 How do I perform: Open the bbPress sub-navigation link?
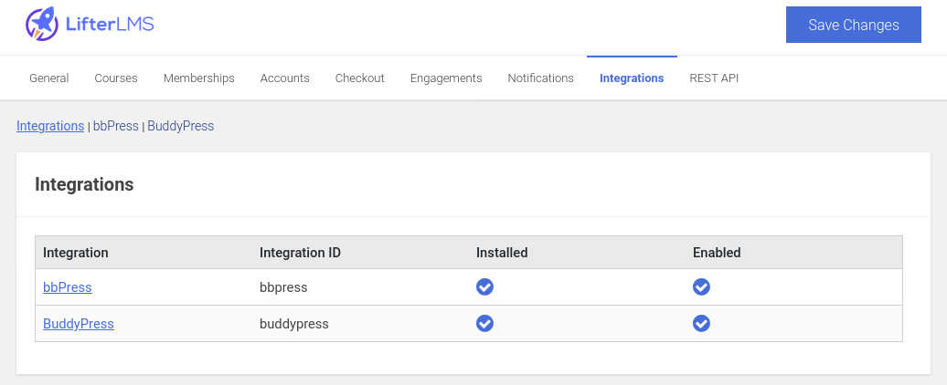click(115, 126)
